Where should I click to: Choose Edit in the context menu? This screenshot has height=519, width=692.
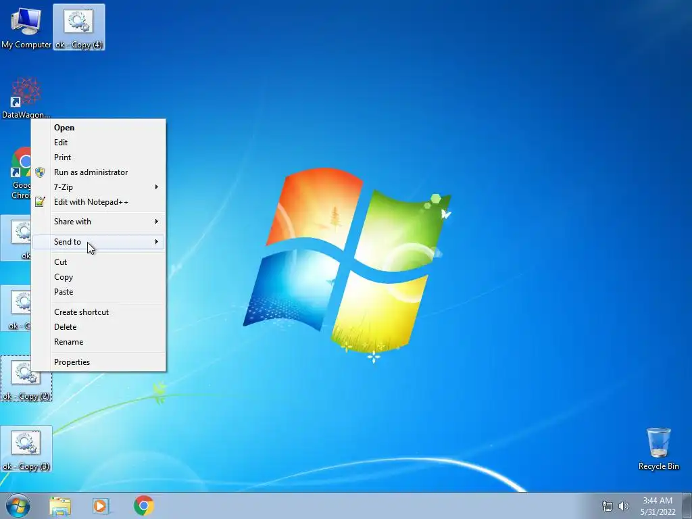tap(99, 143)
